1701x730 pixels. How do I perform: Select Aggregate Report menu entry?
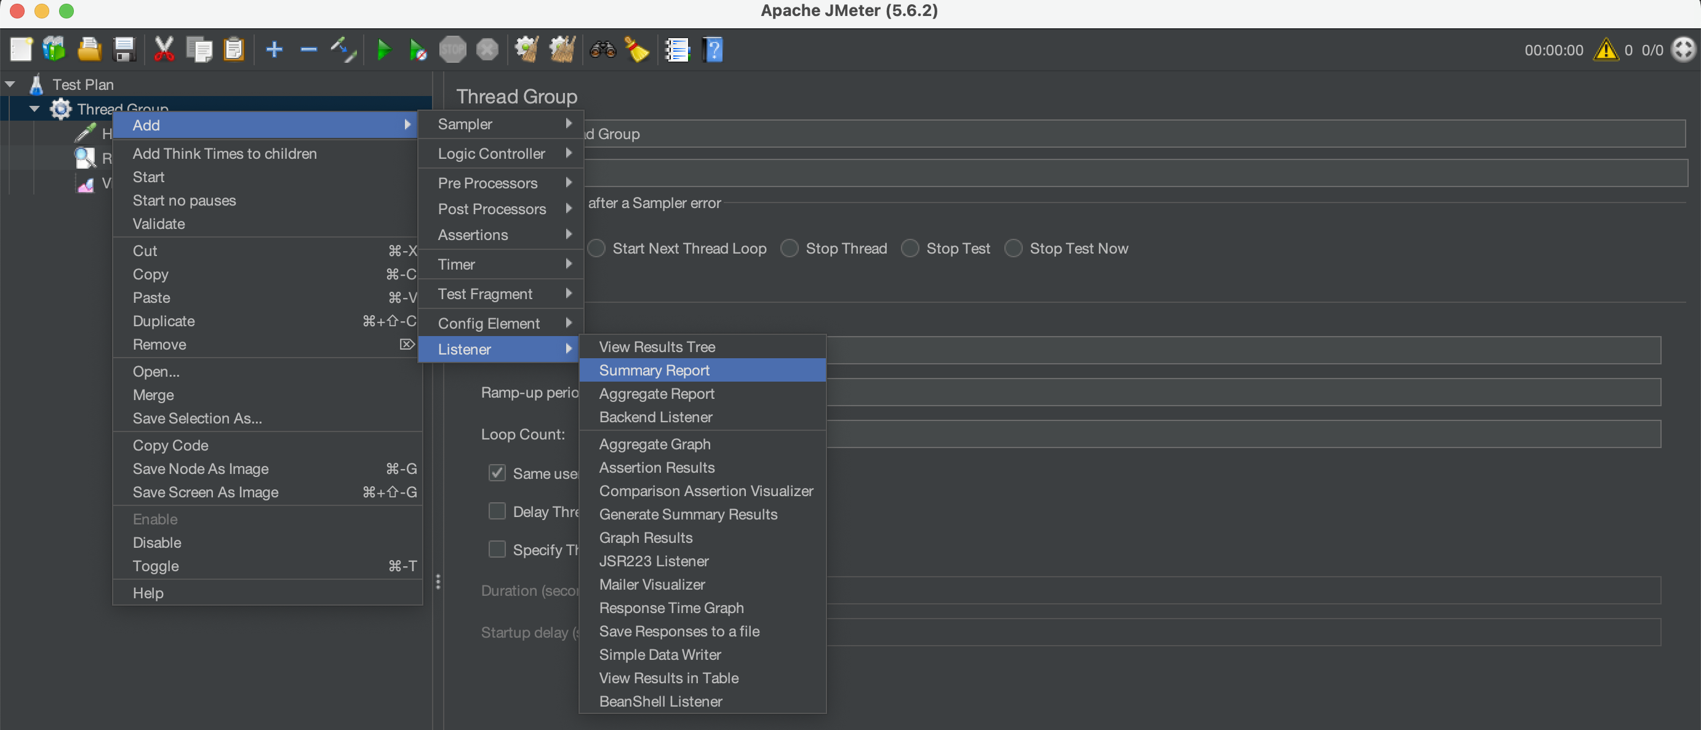coord(657,394)
